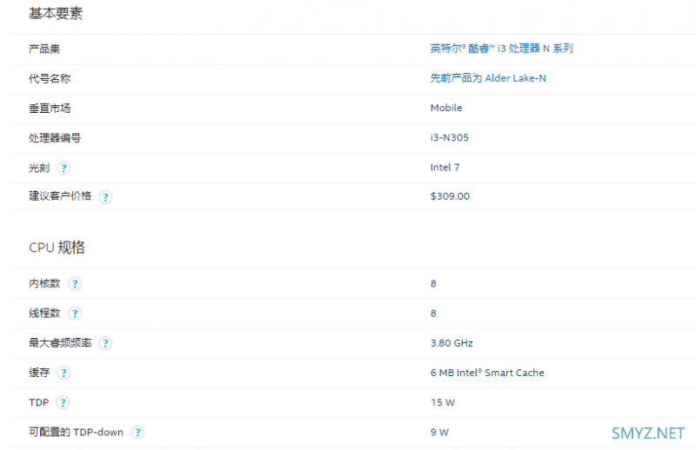Click the CPU 规格 section heading
696x450 pixels.
pos(57,247)
